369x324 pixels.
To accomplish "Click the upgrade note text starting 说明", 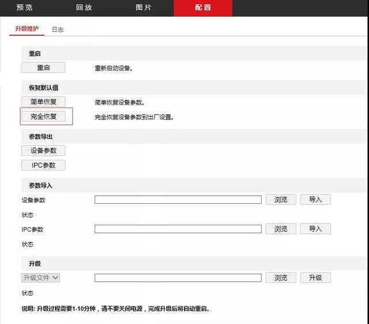I will 115,308.
